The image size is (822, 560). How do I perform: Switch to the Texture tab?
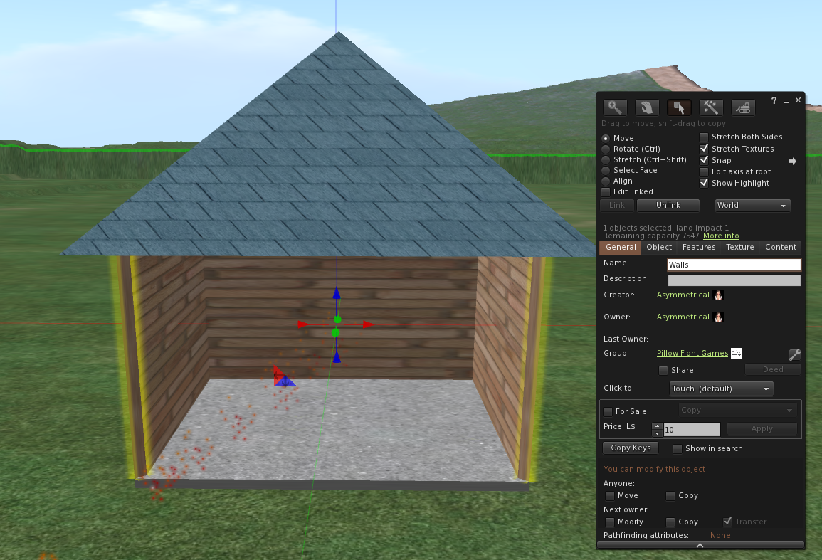739,247
